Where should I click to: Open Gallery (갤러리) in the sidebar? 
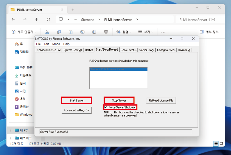click(x=22, y=52)
